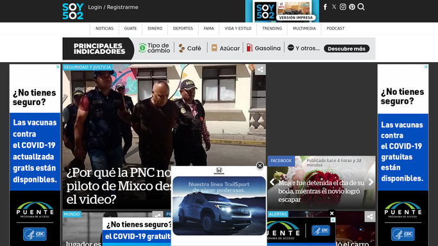This screenshot has height=246, width=438.
Task: Show next Facebook story with right chevron
Action: pyautogui.click(x=371, y=182)
